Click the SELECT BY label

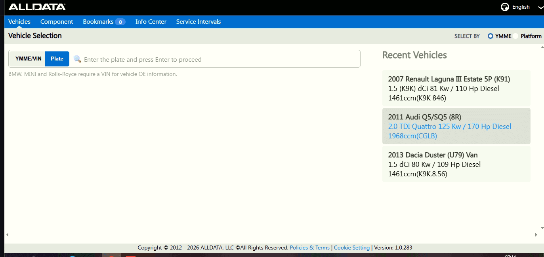pos(467,36)
